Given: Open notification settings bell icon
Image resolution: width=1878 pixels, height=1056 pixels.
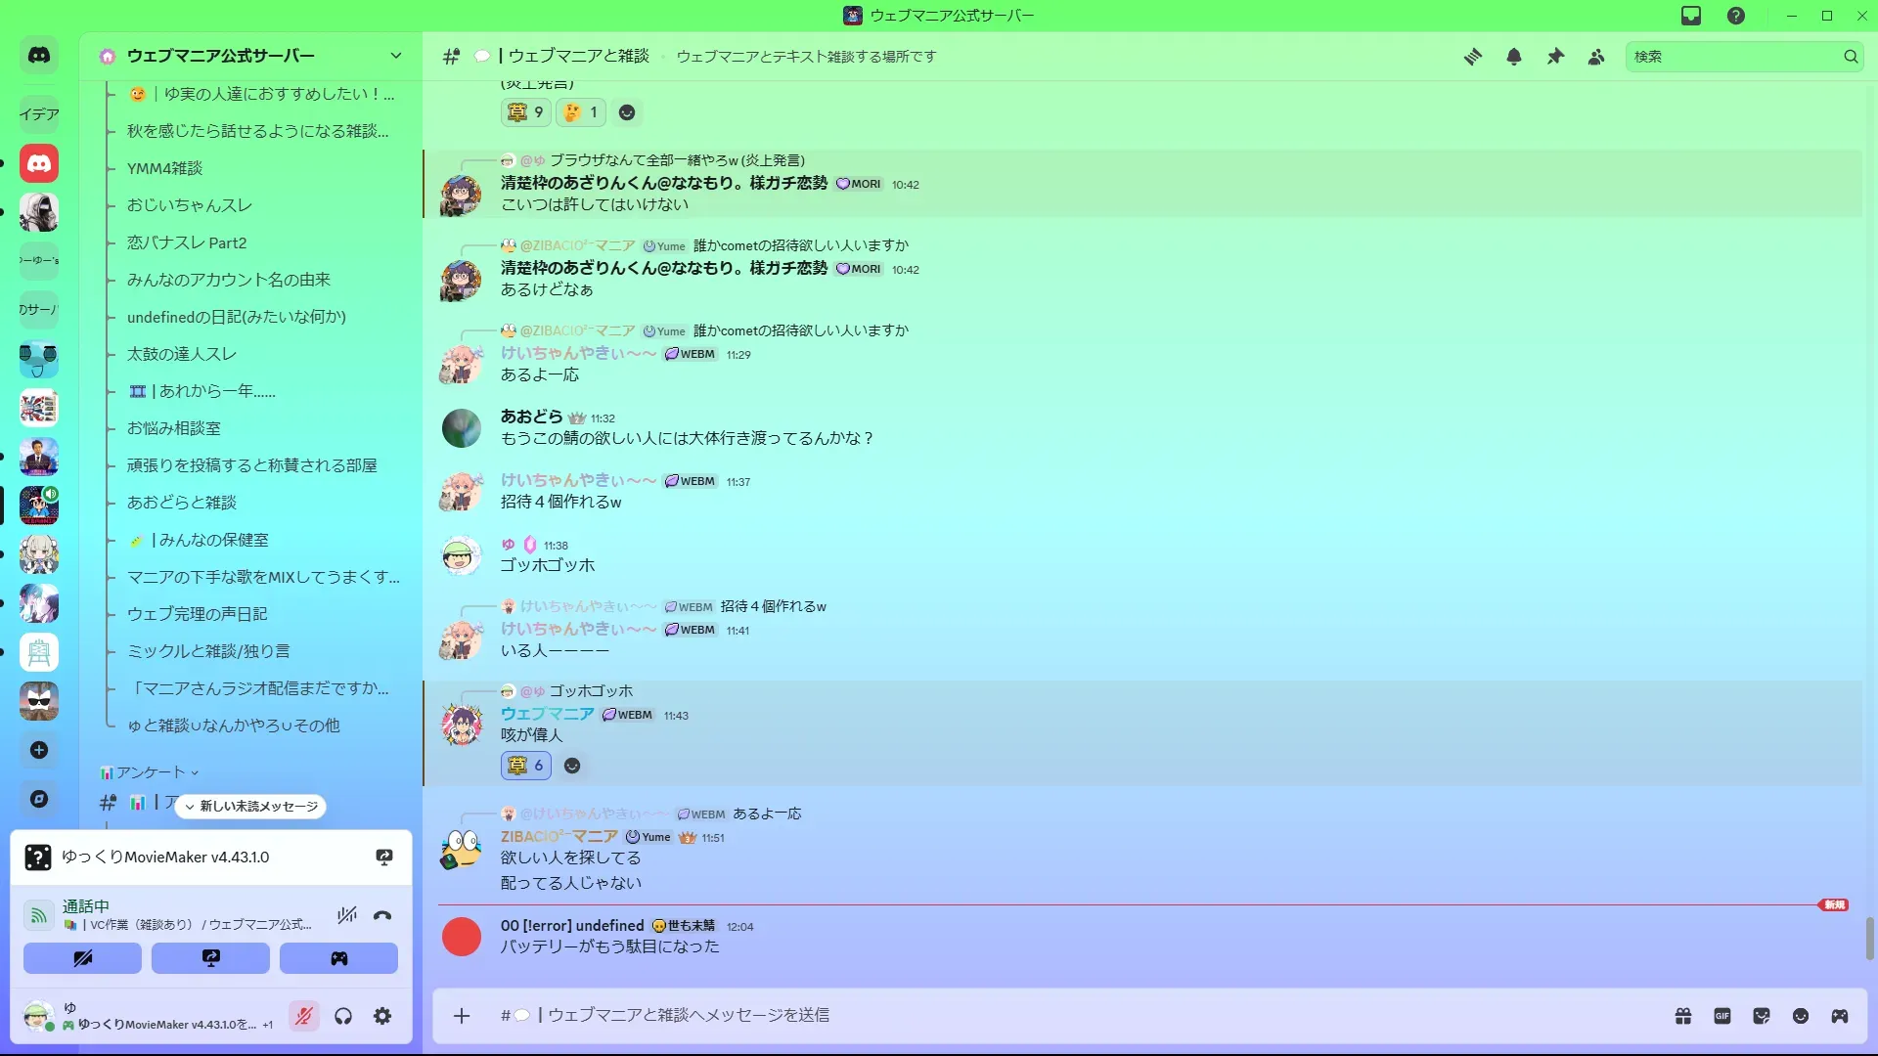Looking at the screenshot, I should pyautogui.click(x=1514, y=57).
